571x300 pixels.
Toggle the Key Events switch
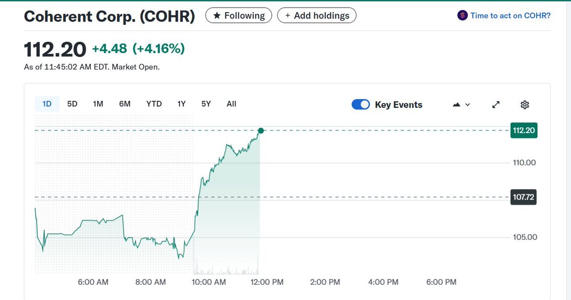361,105
